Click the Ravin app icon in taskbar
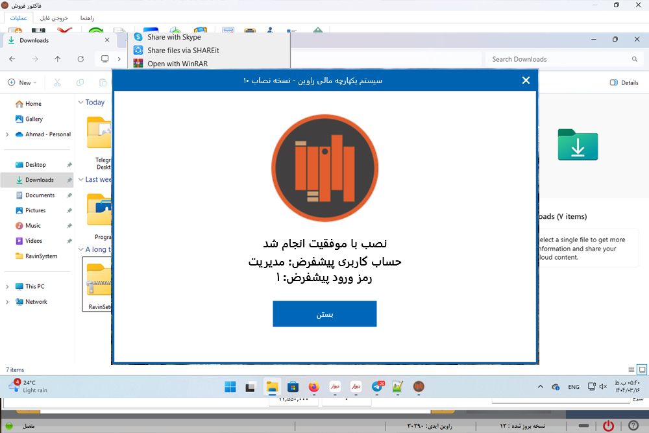 pos(419,387)
